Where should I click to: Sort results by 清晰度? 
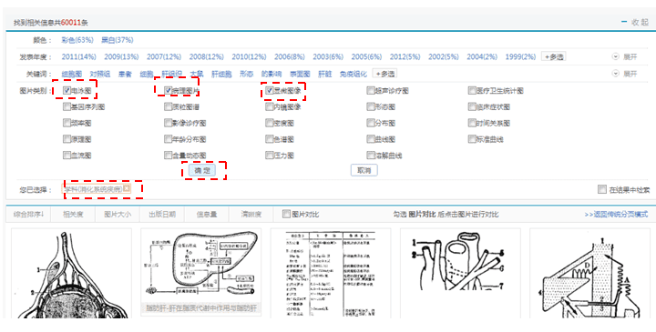click(251, 215)
